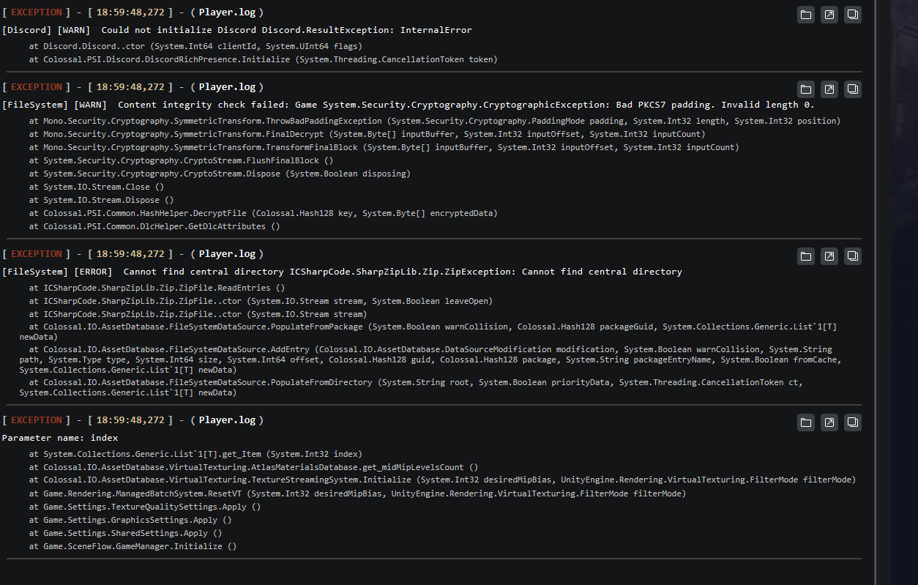Copy the VirtualTexturing exception stack trace
The width and height of the screenshot is (918, 585).
pyautogui.click(x=852, y=422)
